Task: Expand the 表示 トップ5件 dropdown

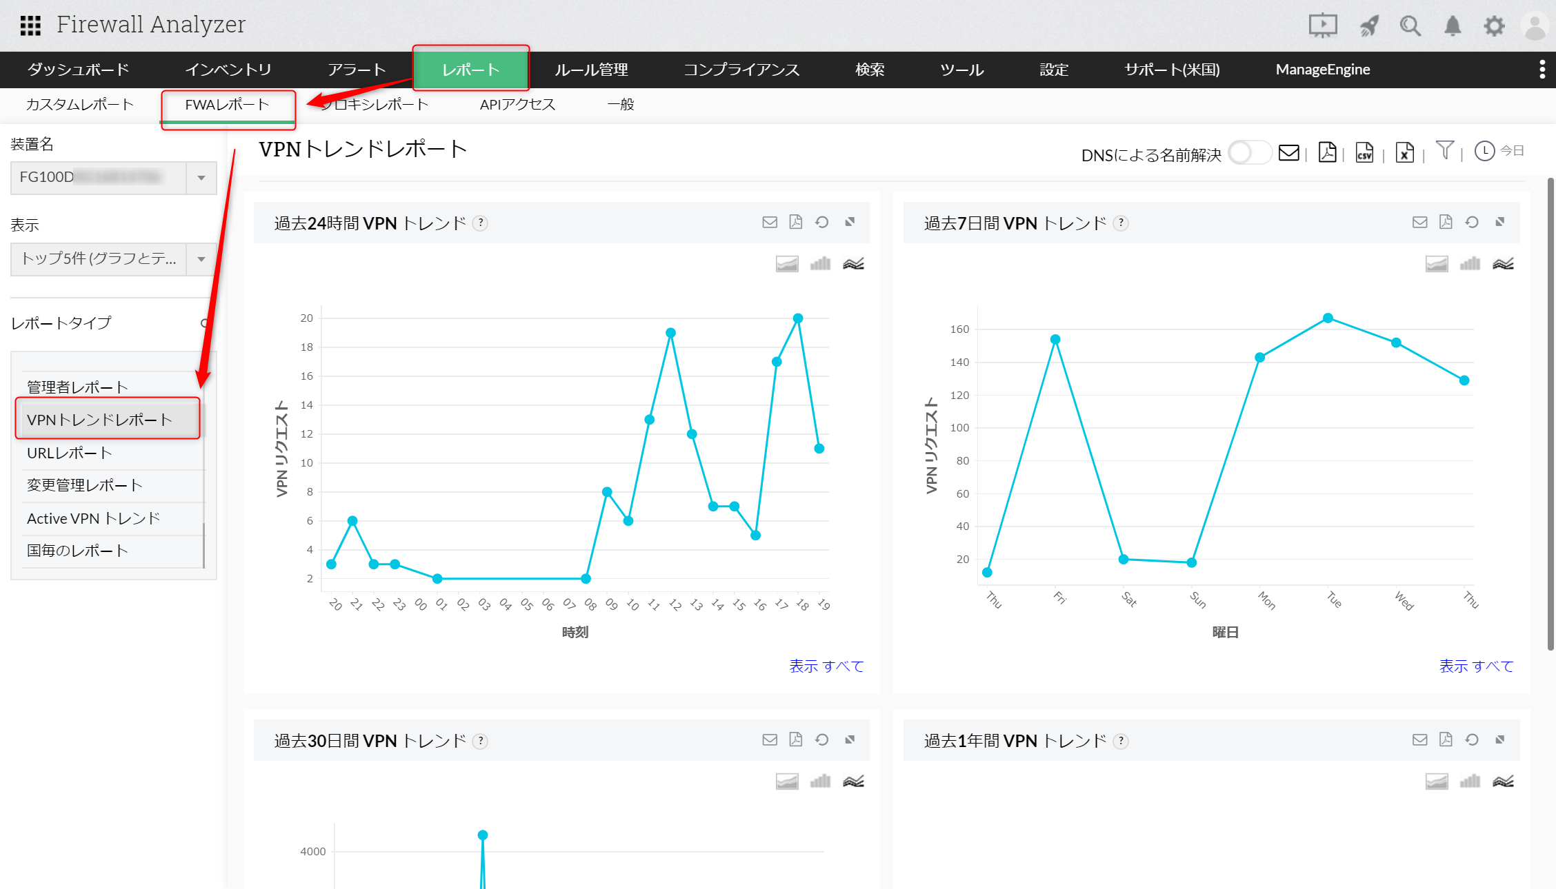Action: 201,259
